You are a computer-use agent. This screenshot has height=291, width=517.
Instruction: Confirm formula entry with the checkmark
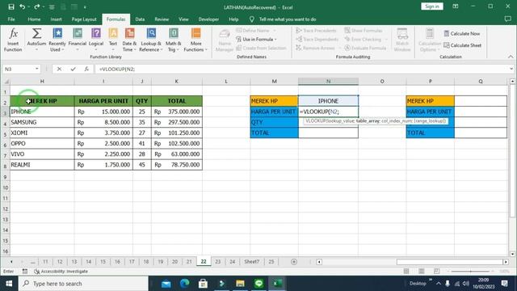tap(73, 69)
